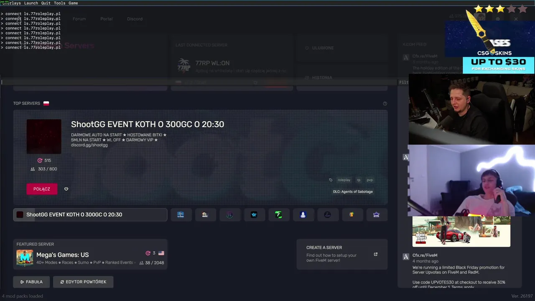The image size is (535, 301).
Task: Click the tag icon before roleplay
Action: 331,180
